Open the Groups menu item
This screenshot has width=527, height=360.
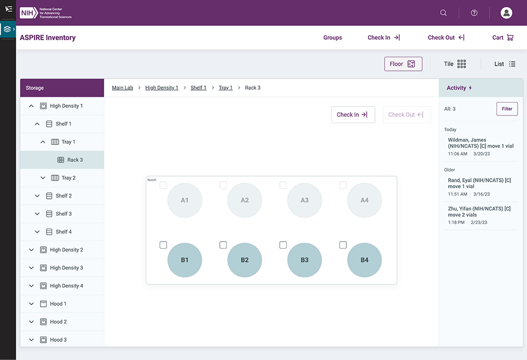pos(332,37)
